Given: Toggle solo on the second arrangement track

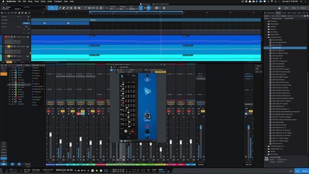Looking at the screenshot, I should point(9,46).
